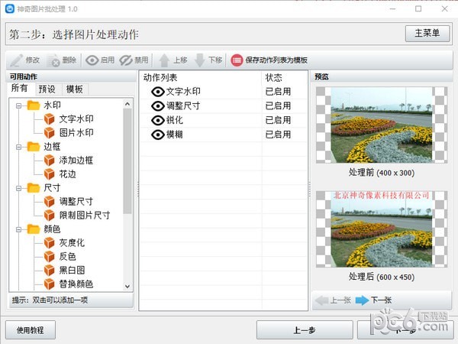This screenshot has height=344, width=458.
Task: Click the tree vertical scrollbar thumb
Action: click(127, 161)
